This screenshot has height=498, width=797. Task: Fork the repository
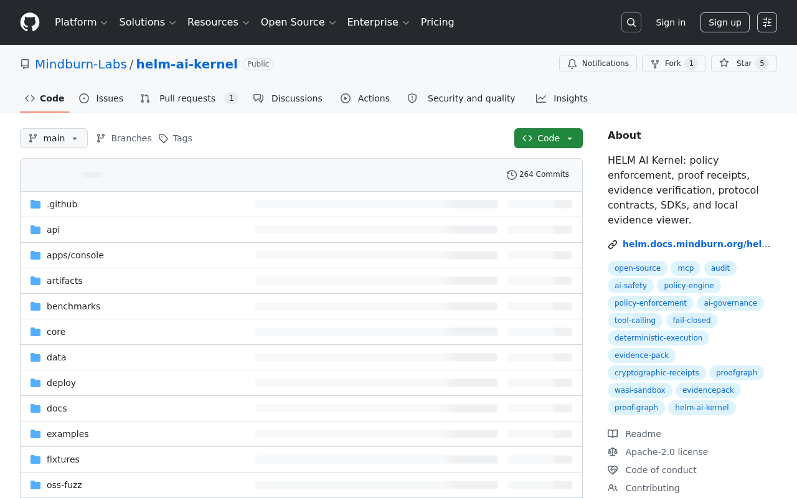pos(674,63)
